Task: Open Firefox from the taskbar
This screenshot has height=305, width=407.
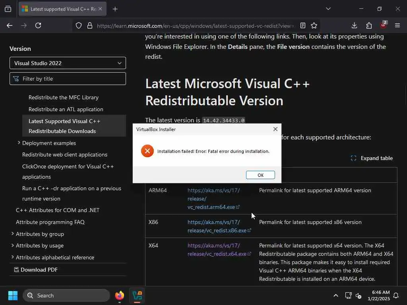Action: pos(120,295)
